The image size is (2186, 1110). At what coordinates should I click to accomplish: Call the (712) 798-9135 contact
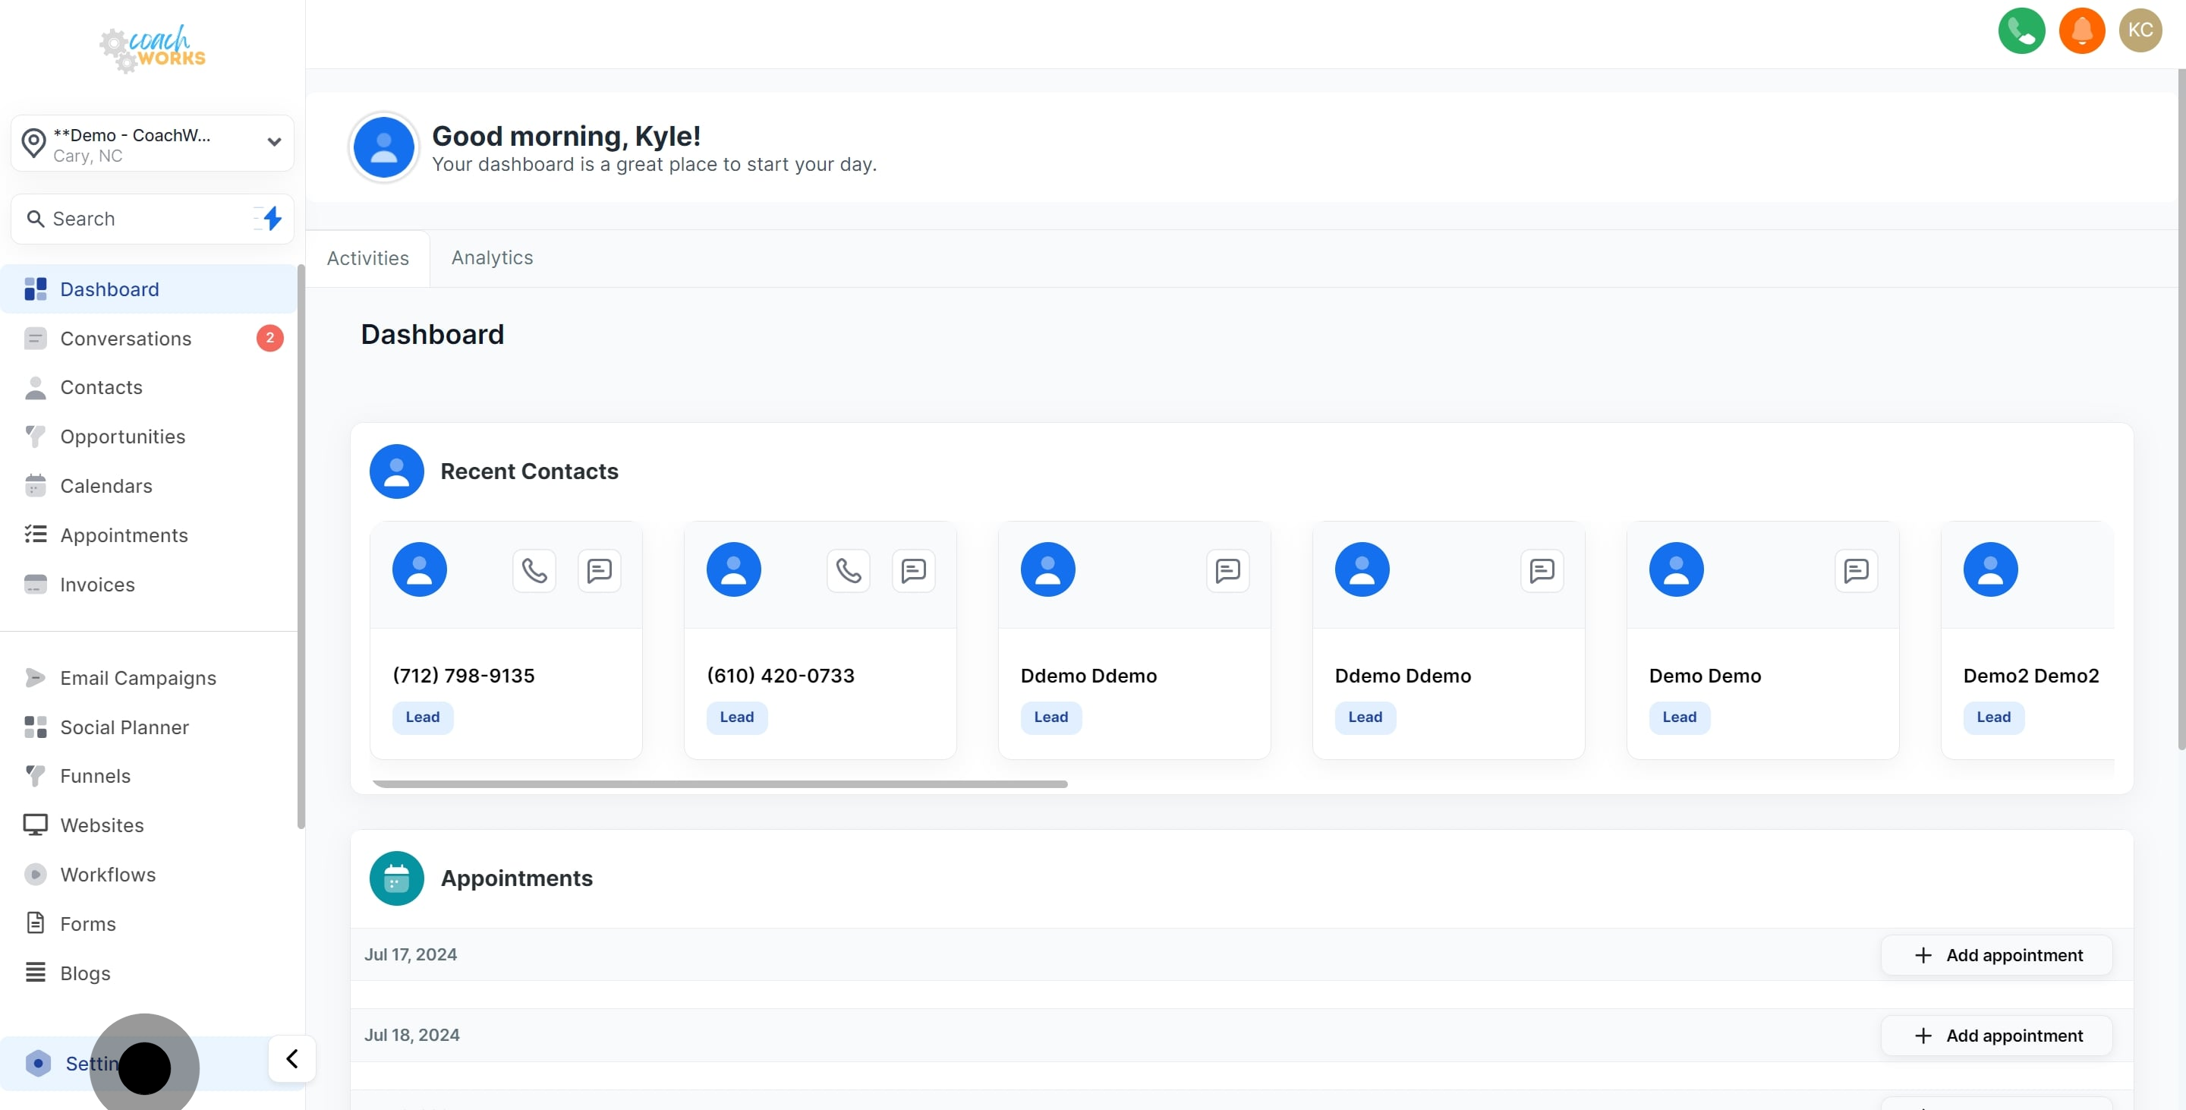pos(534,570)
